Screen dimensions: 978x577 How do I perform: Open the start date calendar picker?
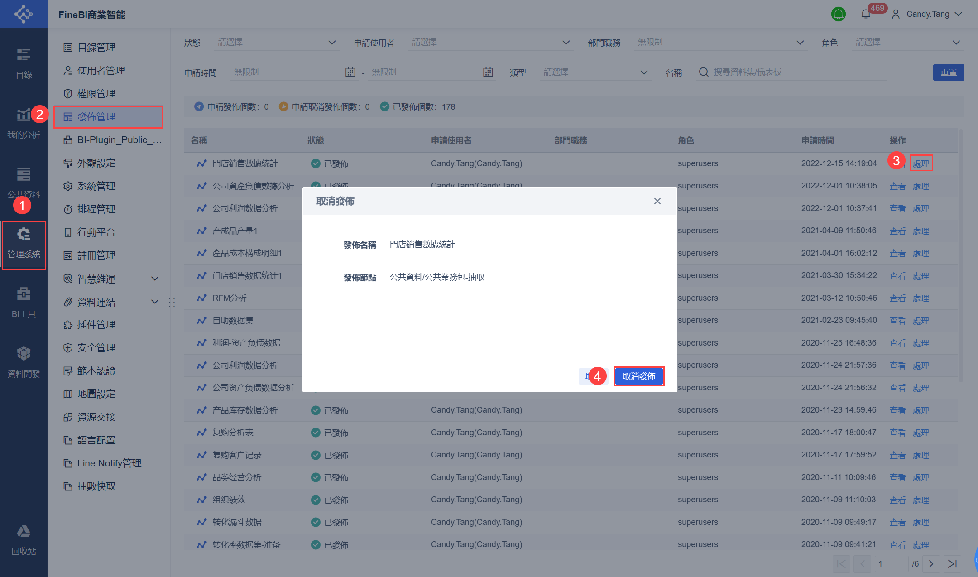click(350, 72)
